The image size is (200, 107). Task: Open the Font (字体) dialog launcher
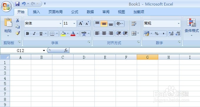pos(89,42)
